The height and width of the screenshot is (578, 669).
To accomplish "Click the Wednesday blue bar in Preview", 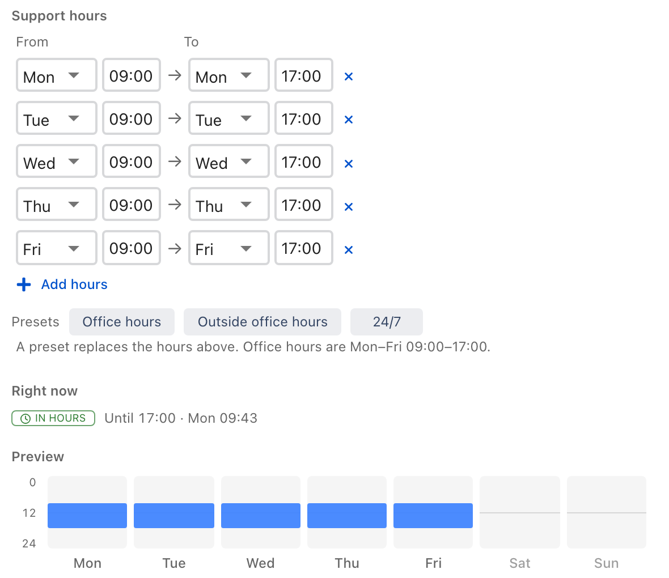I will click(x=261, y=516).
